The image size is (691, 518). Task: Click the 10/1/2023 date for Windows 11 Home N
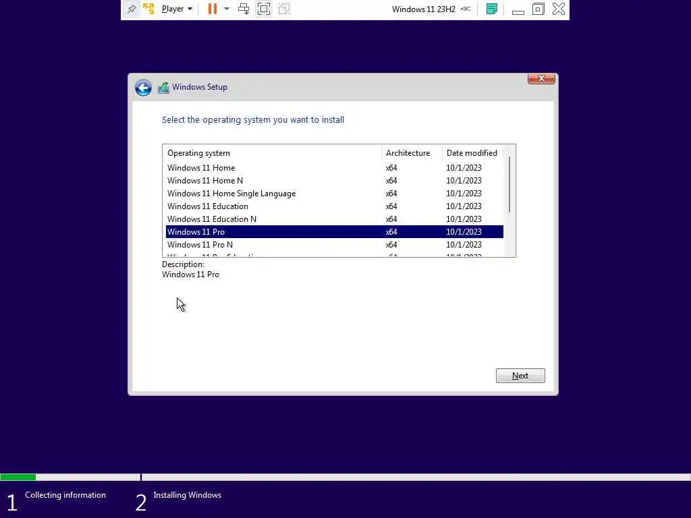coord(464,181)
